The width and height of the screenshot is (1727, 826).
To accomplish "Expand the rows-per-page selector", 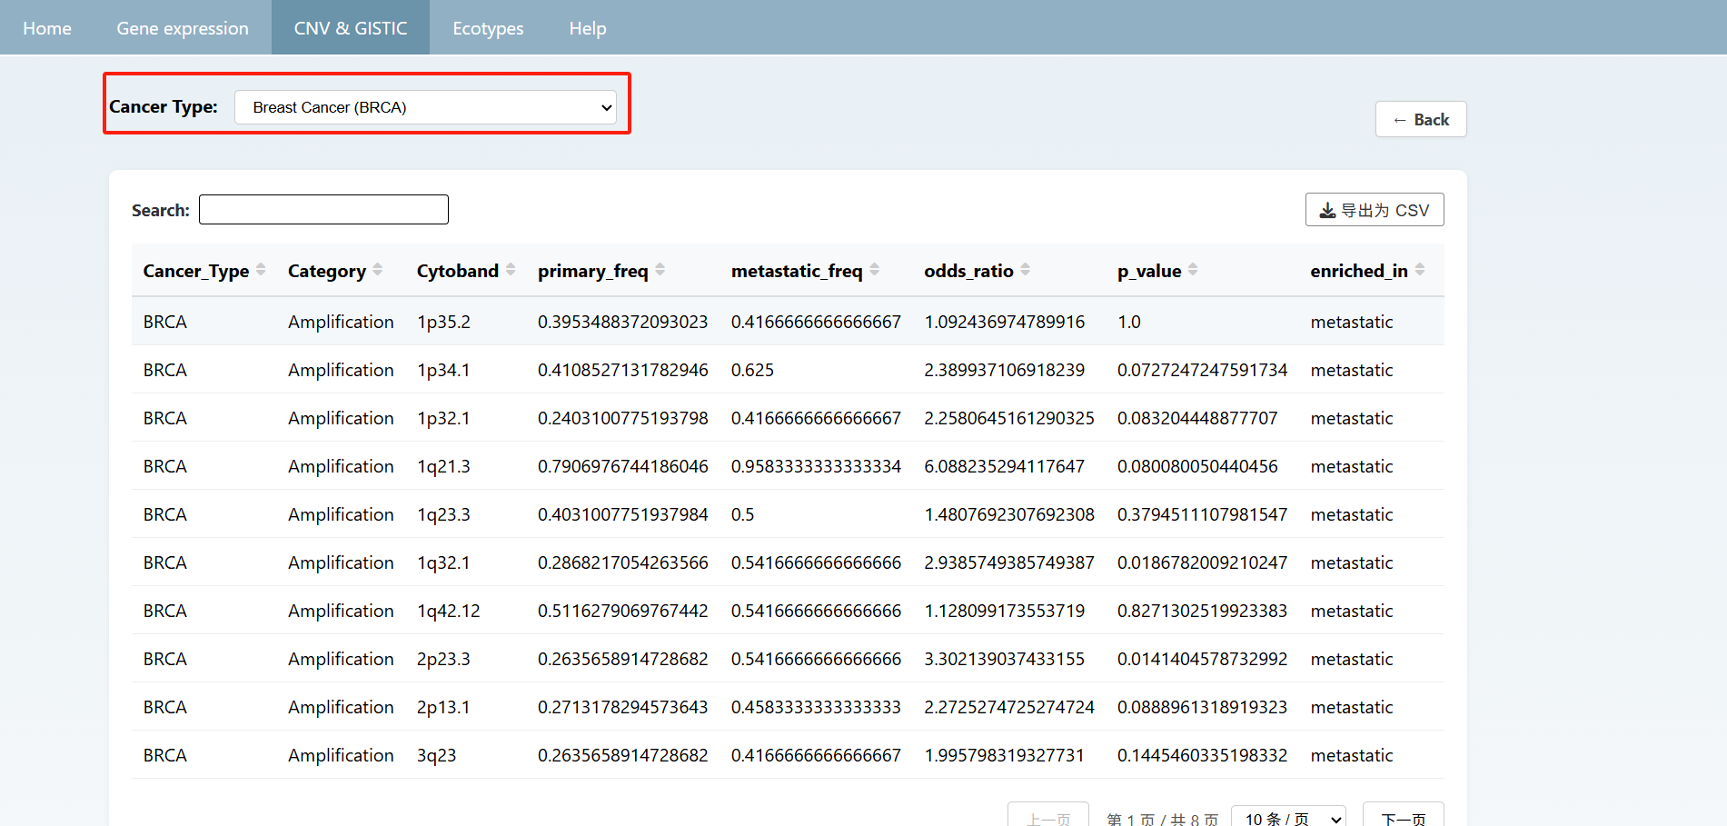I will (x=1287, y=818).
